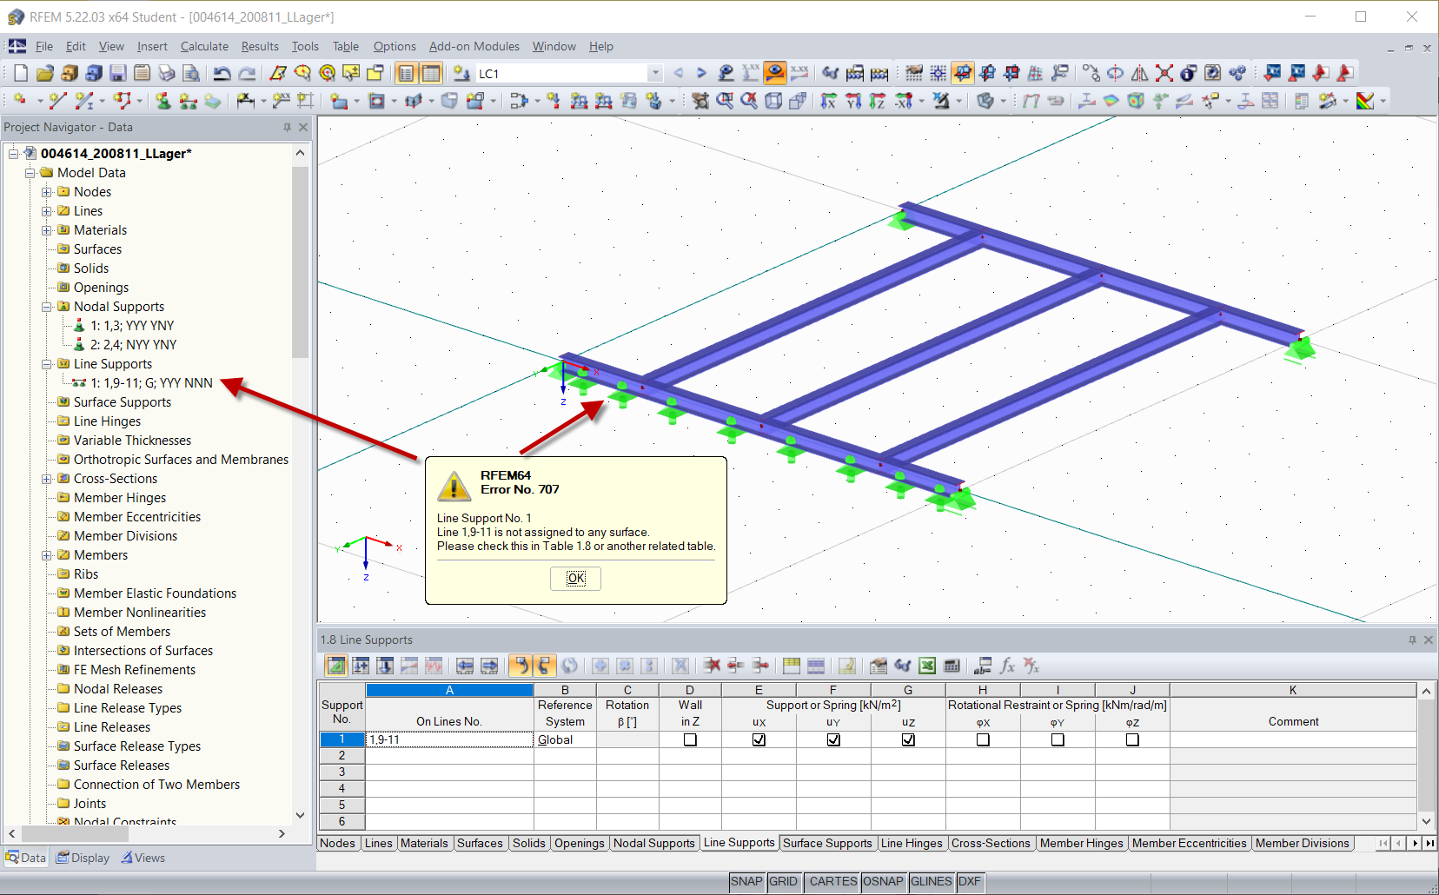Click the red X delete row icon in table toolbar

pyautogui.click(x=712, y=666)
